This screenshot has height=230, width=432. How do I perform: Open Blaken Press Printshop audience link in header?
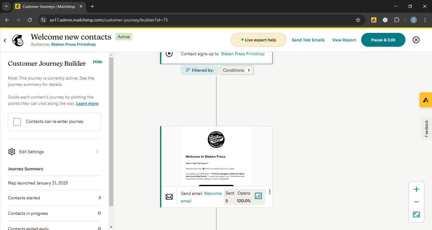(73, 44)
